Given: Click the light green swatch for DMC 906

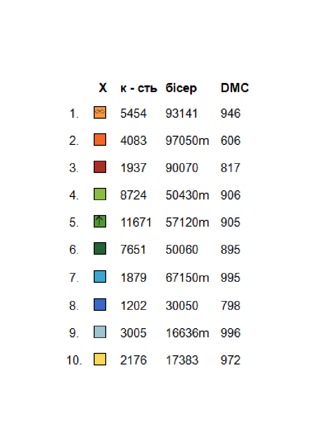Looking at the screenshot, I should [100, 194].
